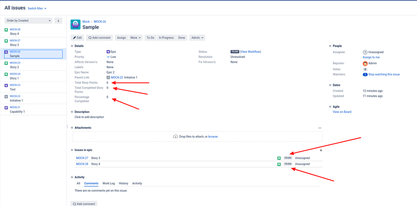Collapse the People section
Image resolution: width=417 pixels, height=206 pixels.
click(330, 46)
